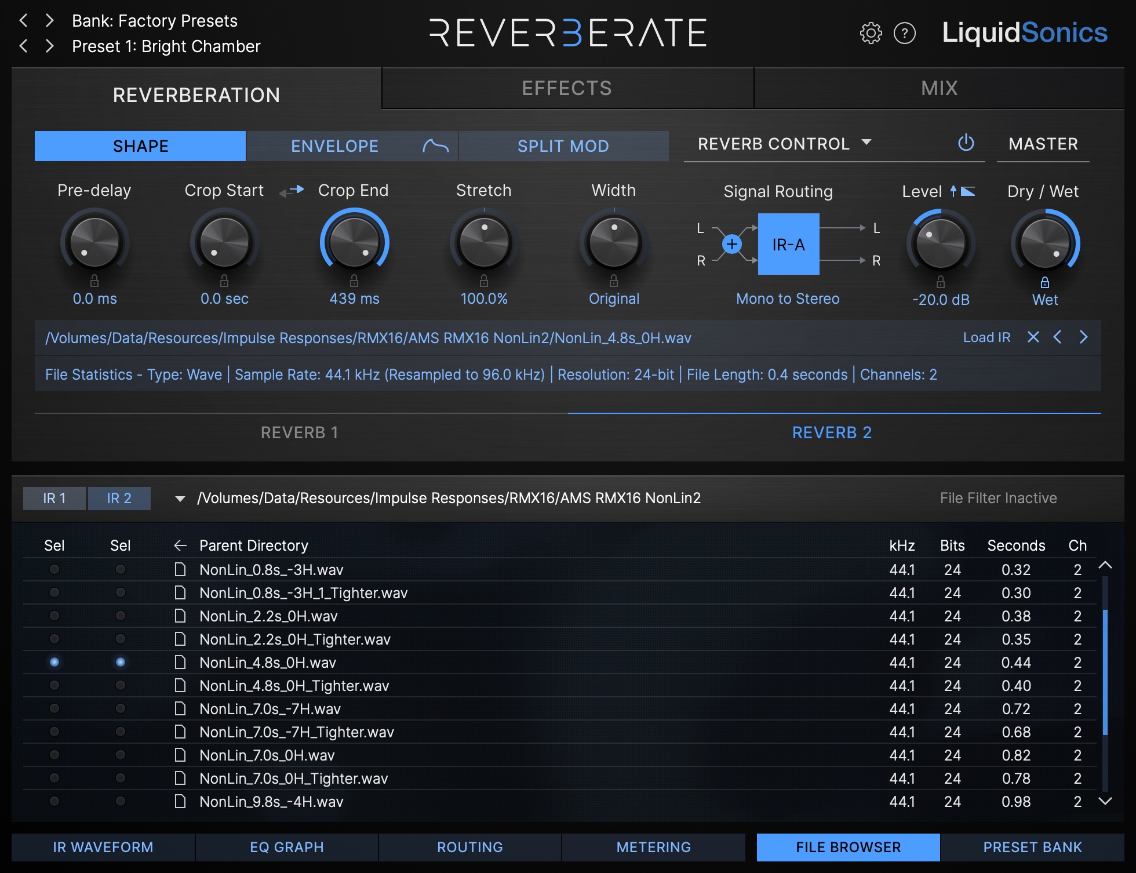Open the settings gear icon
The image size is (1136, 873).
pyautogui.click(x=871, y=33)
